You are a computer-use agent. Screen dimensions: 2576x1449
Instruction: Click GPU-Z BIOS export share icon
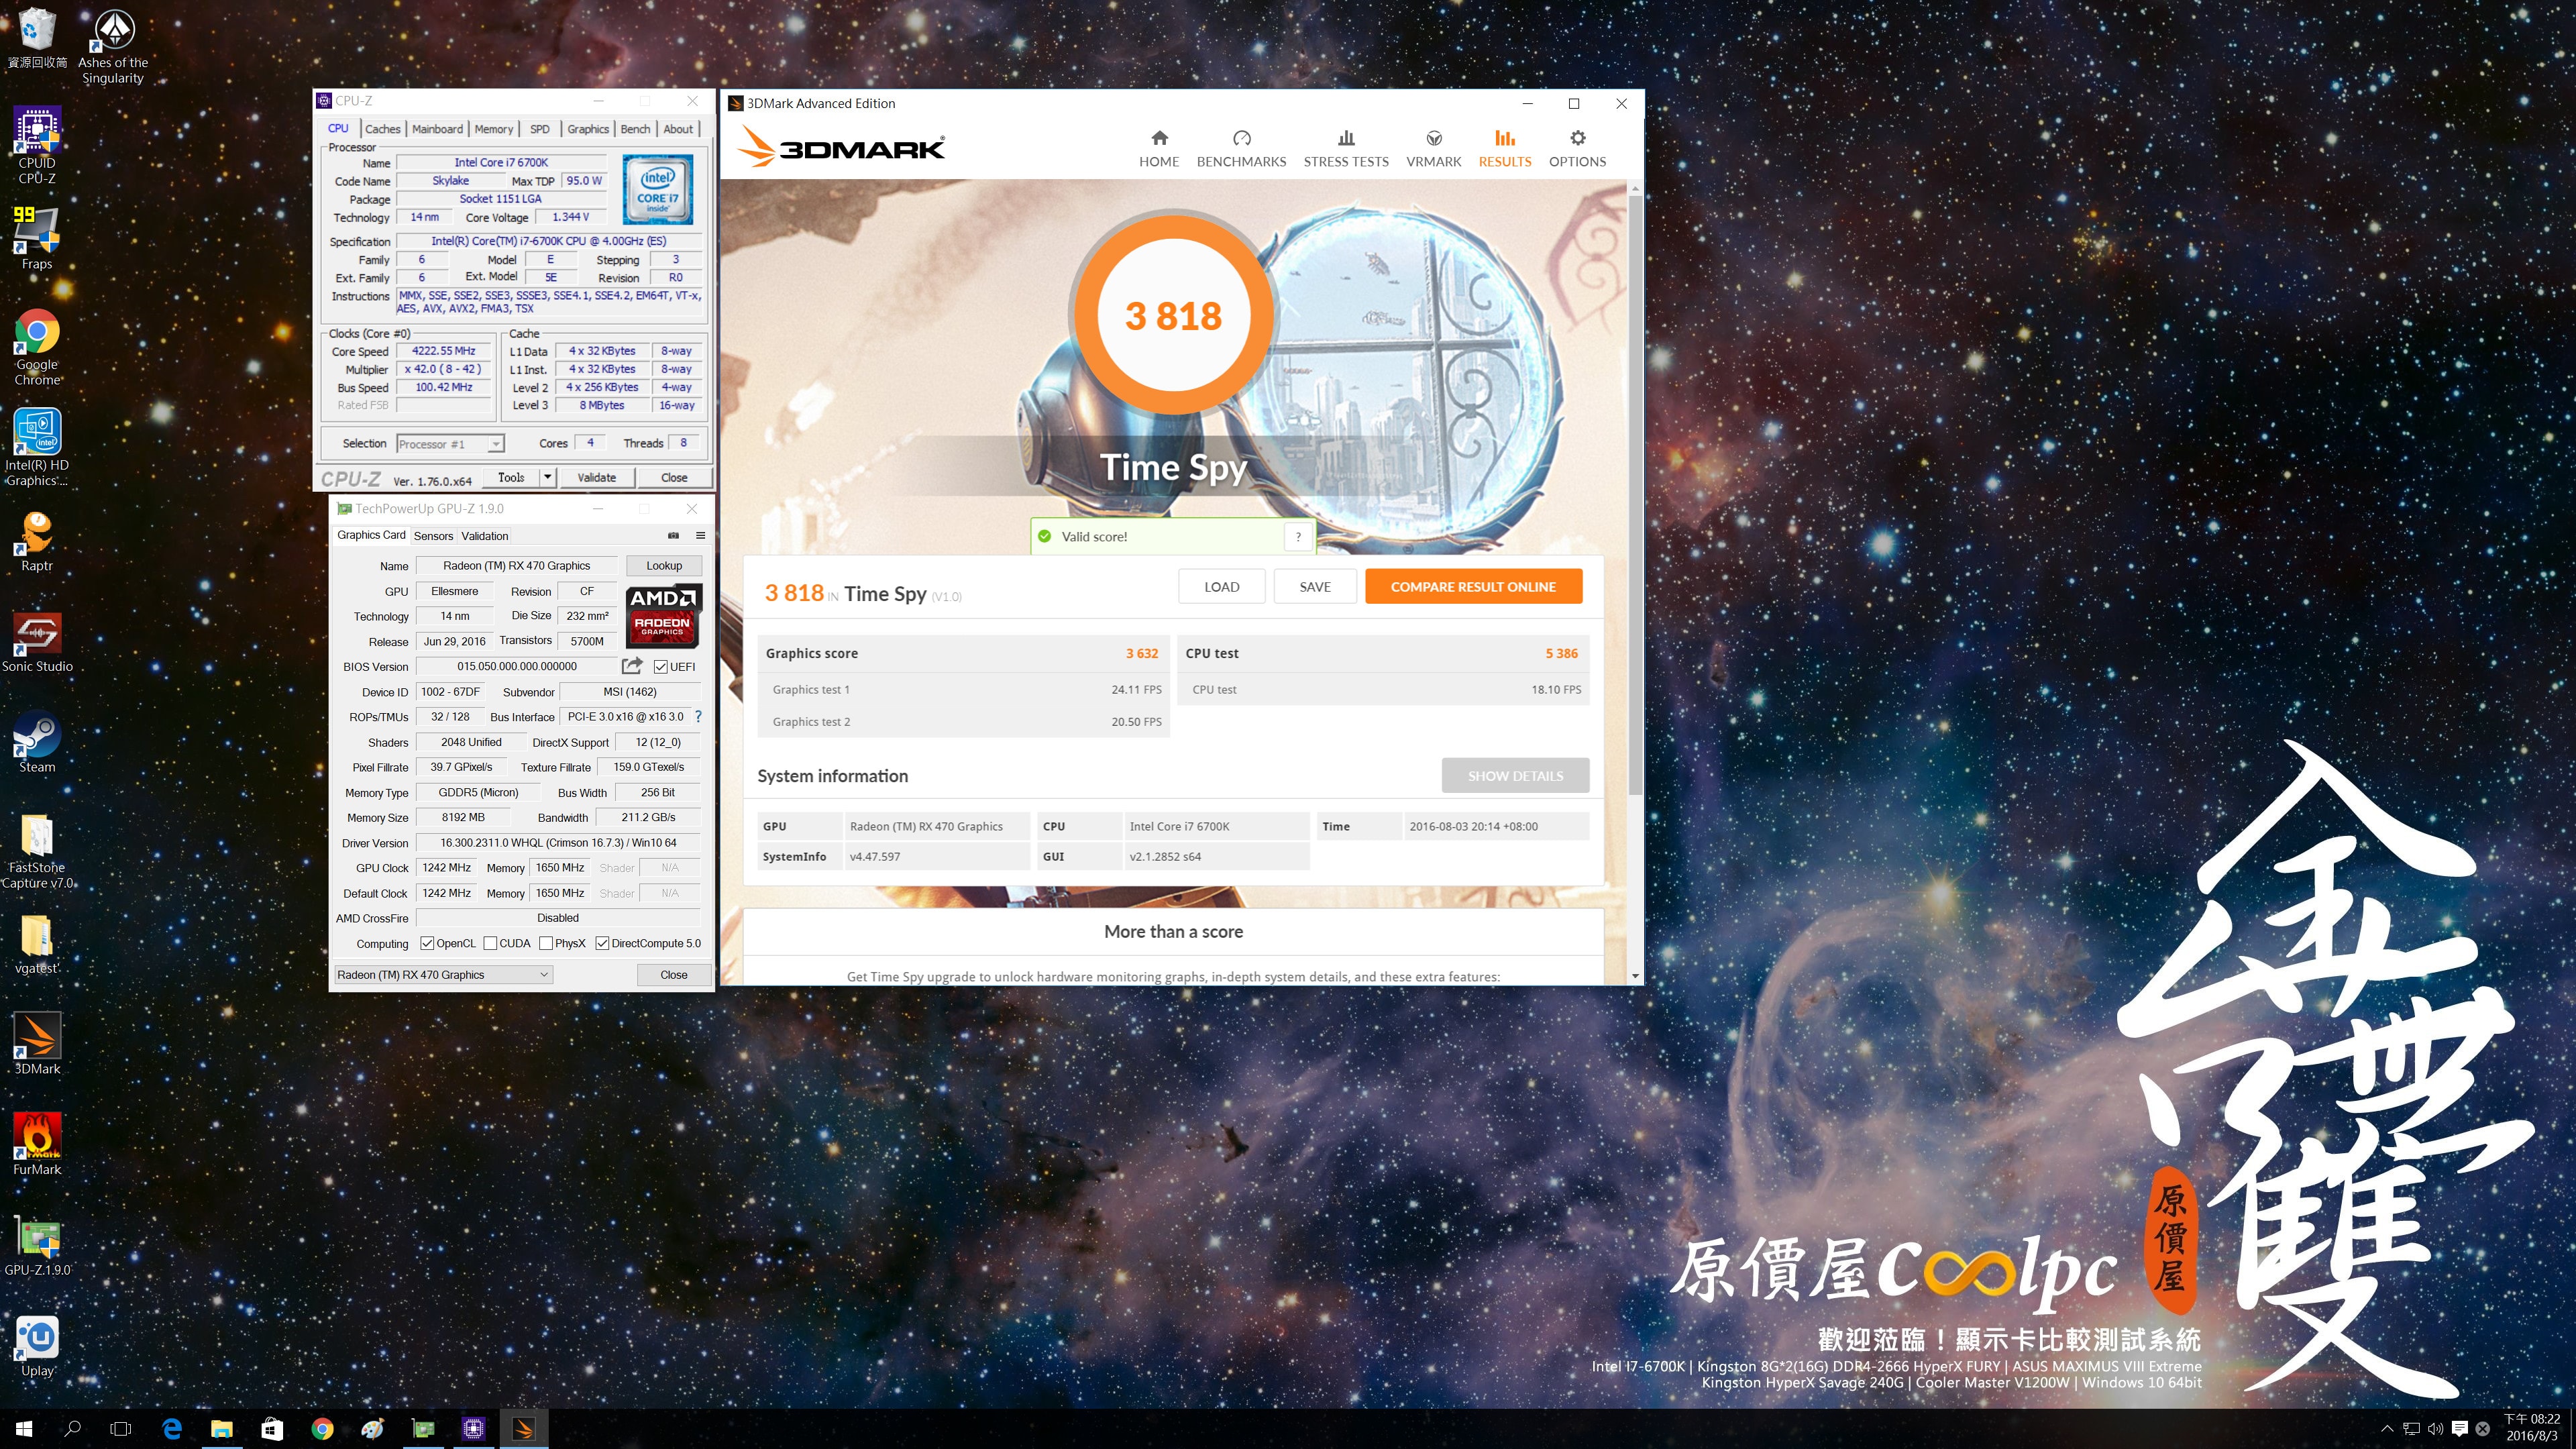[x=632, y=666]
